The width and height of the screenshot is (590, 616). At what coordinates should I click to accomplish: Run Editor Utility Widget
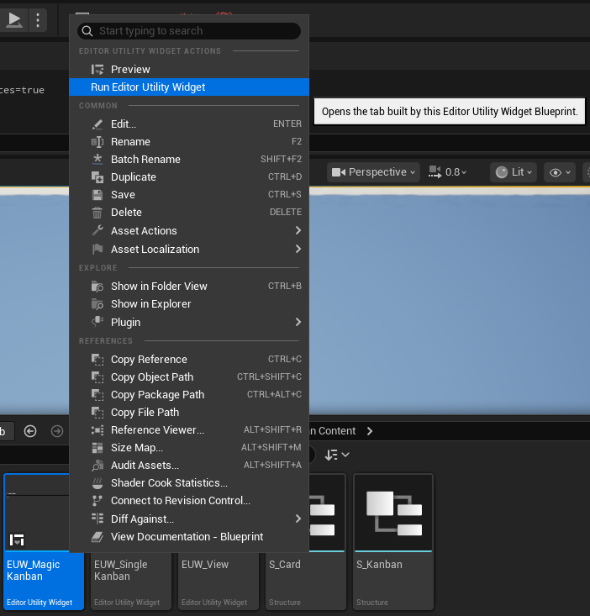[189, 87]
